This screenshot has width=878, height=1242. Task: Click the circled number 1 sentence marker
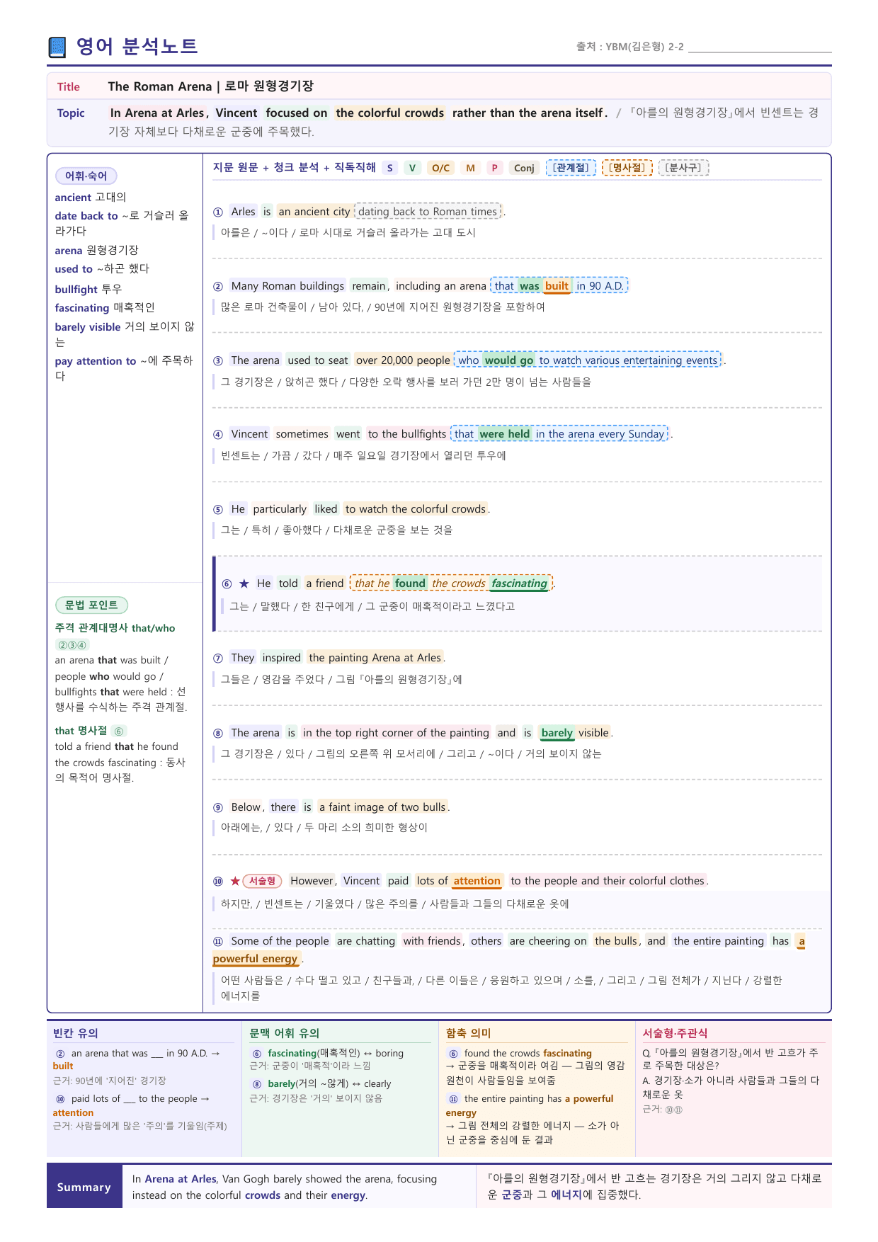point(218,212)
